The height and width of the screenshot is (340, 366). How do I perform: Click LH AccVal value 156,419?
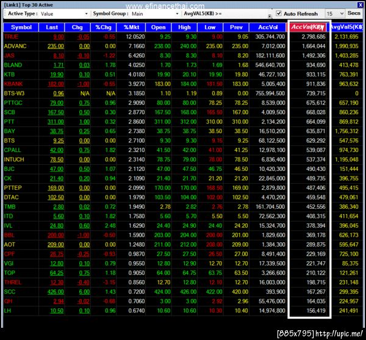316,311
